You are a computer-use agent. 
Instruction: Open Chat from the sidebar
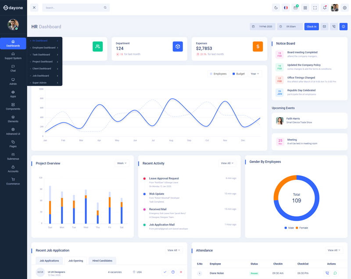click(x=13, y=68)
